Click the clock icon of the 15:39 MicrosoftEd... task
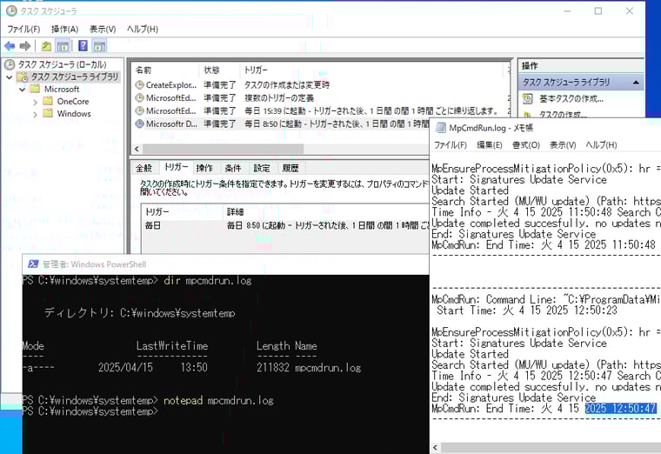 (139, 110)
